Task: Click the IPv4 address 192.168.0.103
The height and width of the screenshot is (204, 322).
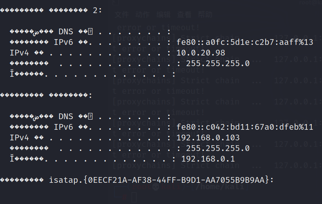Action: (208, 137)
